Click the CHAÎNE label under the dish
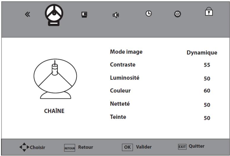 54,111
